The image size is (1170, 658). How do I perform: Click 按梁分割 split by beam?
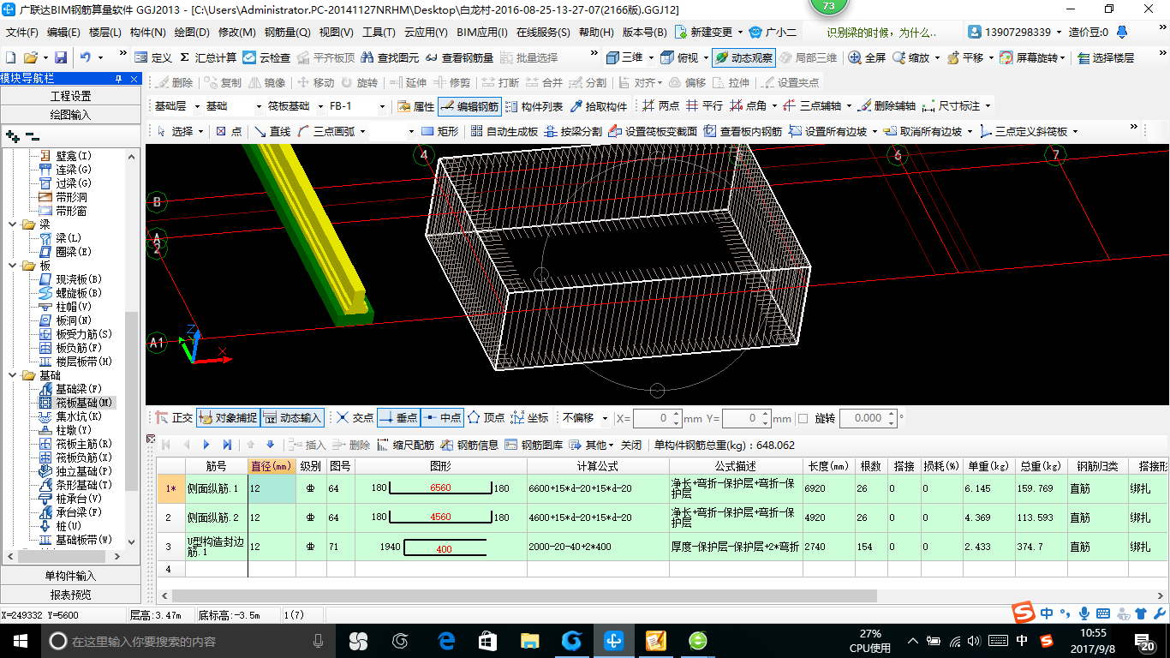(573, 131)
